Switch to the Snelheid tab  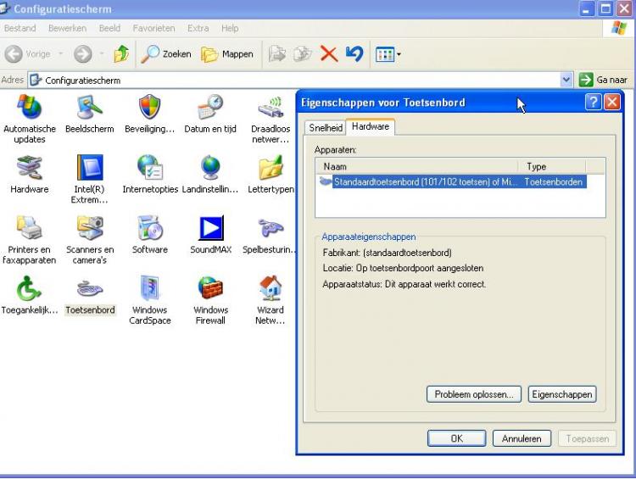point(326,128)
